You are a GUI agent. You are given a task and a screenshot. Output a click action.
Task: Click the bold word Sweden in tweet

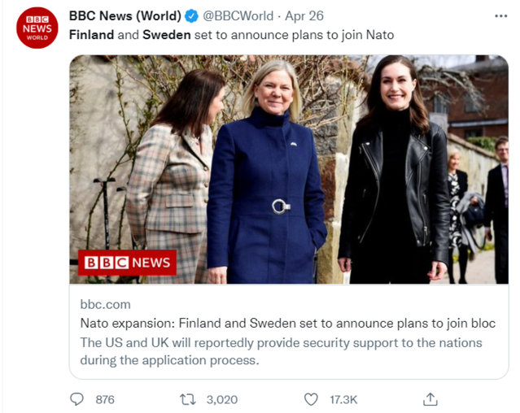[x=167, y=35]
